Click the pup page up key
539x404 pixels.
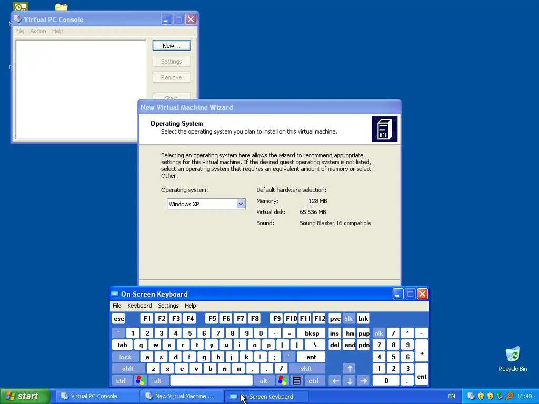pyautogui.click(x=364, y=333)
